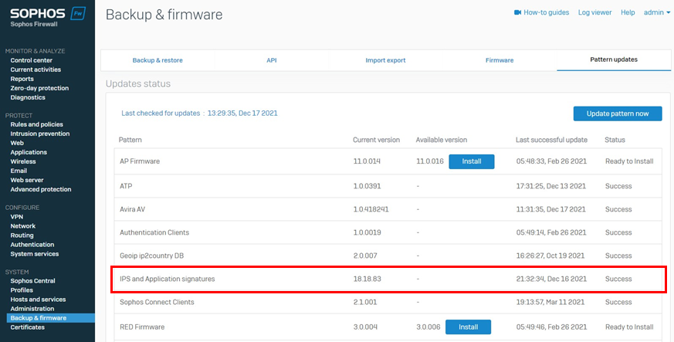Open the Log viewer

[595, 12]
